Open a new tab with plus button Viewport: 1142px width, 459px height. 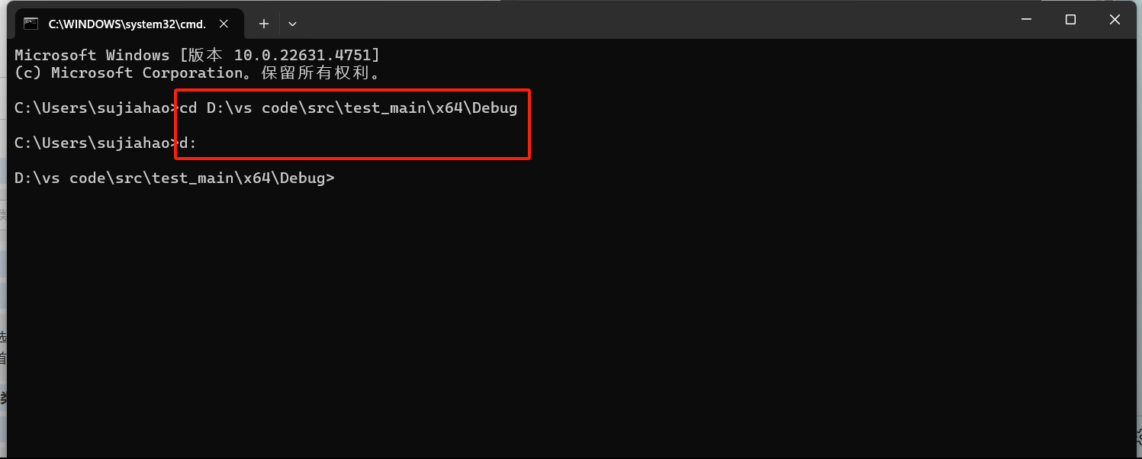[x=264, y=24]
